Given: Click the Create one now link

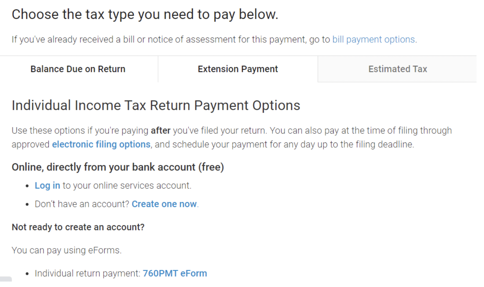Looking at the screenshot, I should (164, 204).
